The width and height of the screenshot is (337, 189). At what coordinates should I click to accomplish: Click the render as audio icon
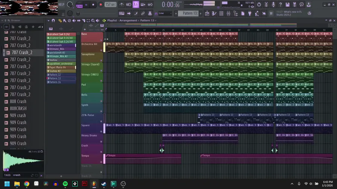pos(294,4)
